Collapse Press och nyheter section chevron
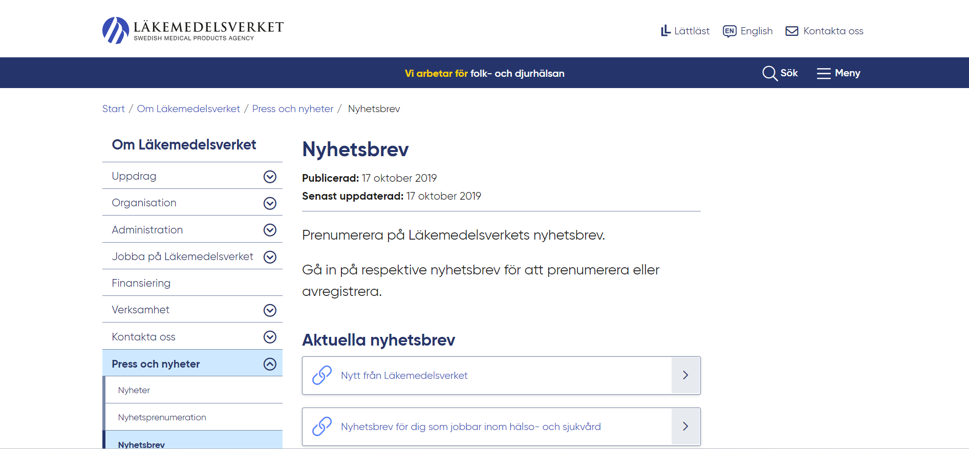The height and width of the screenshot is (449, 969). [270, 364]
